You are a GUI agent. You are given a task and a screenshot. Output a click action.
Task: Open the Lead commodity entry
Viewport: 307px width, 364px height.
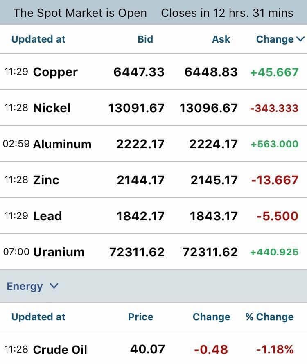pos(153,216)
